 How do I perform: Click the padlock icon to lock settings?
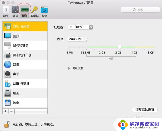[7, 124]
